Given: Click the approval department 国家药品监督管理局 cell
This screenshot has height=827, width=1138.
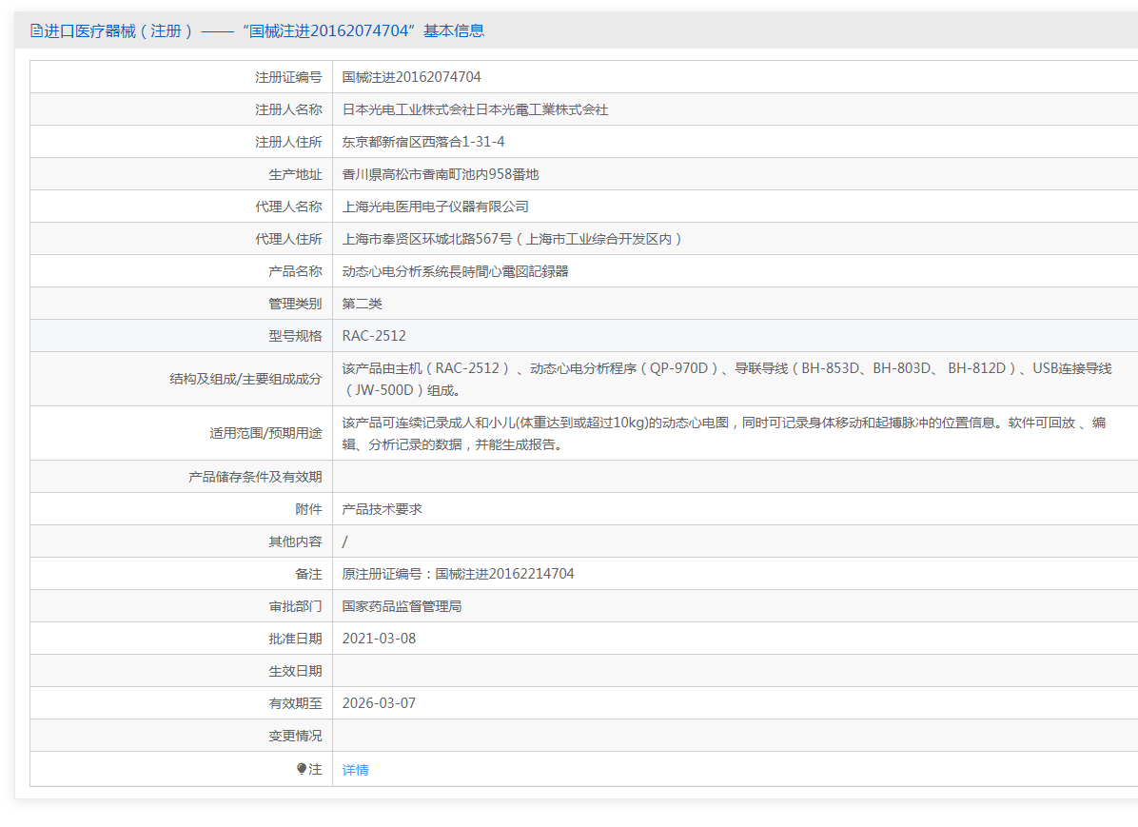Looking at the screenshot, I should (402, 606).
